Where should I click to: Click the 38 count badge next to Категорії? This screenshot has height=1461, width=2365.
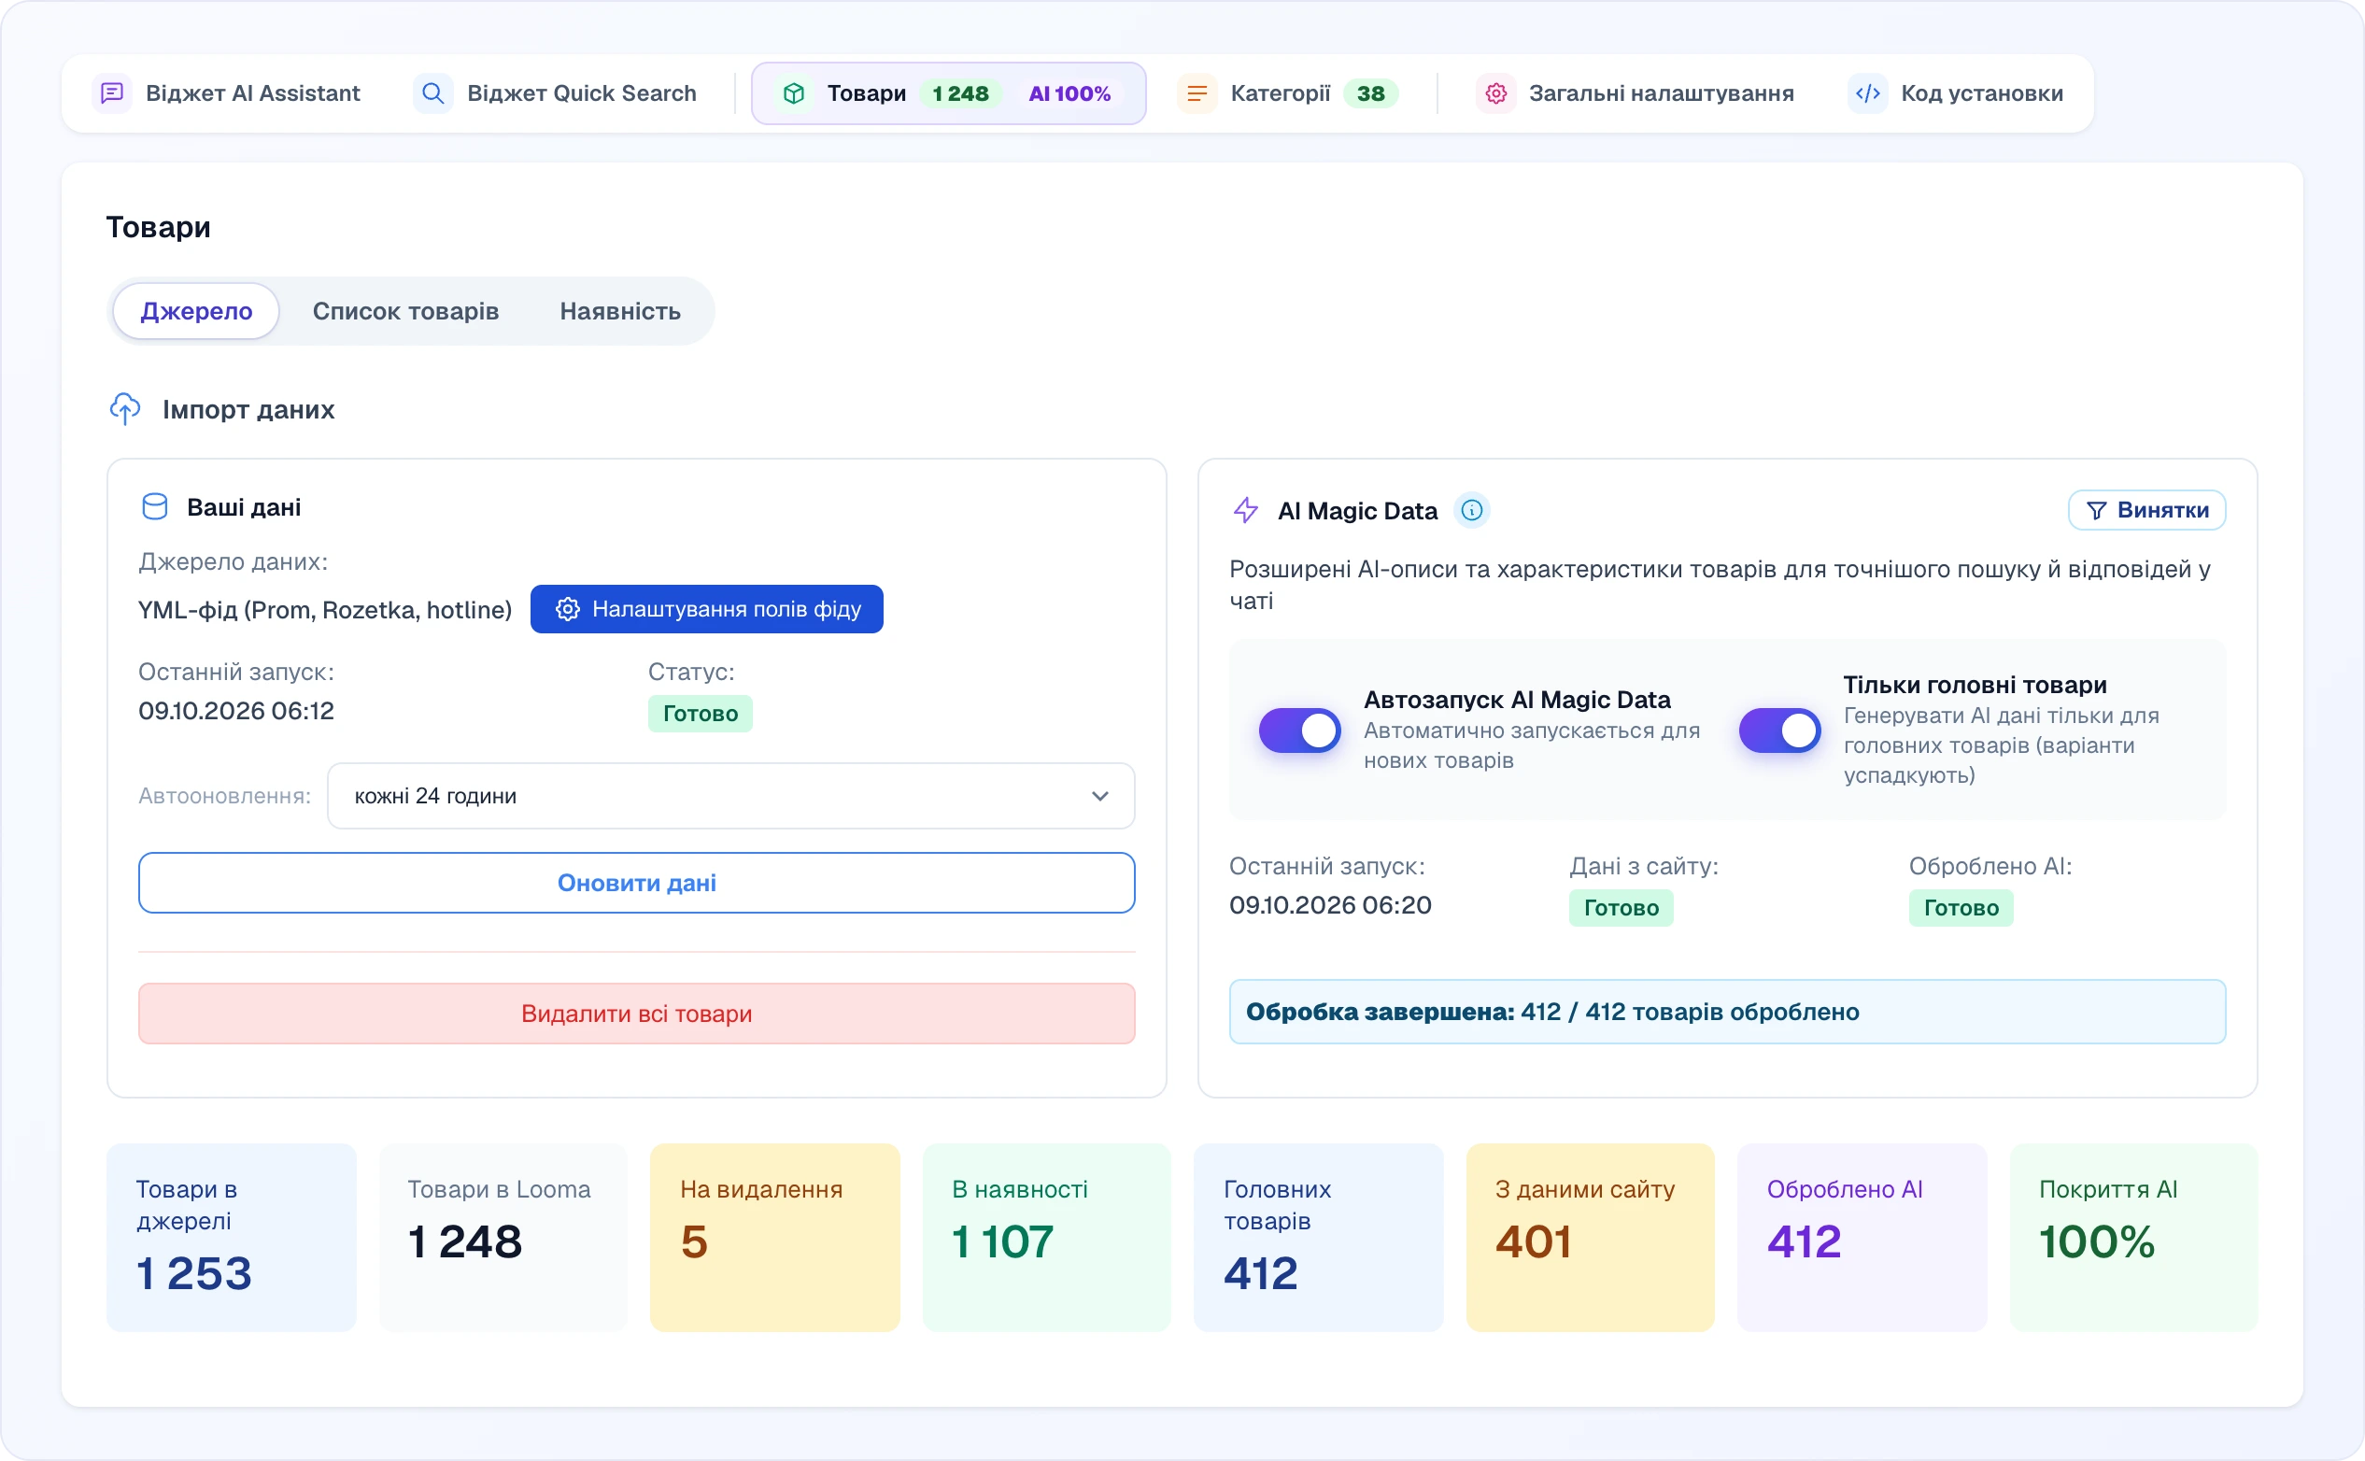(1370, 93)
